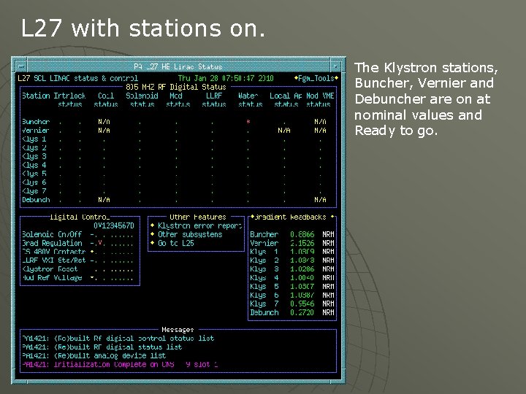
Task: Click Klys 7 gradient value 0.9546
Action: [x=302, y=304]
